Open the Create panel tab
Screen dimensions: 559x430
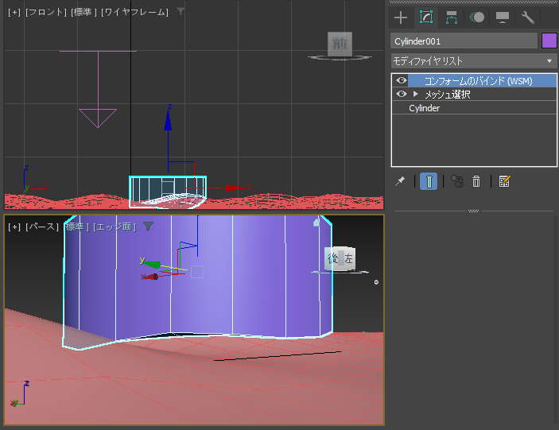click(401, 17)
